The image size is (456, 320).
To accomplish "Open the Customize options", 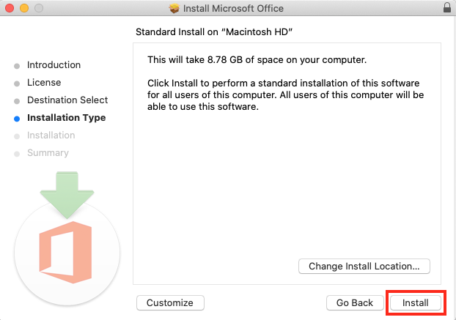I will (x=170, y=302).
